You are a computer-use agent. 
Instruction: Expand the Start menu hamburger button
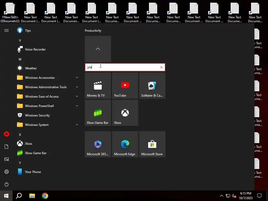coord(7,31)
